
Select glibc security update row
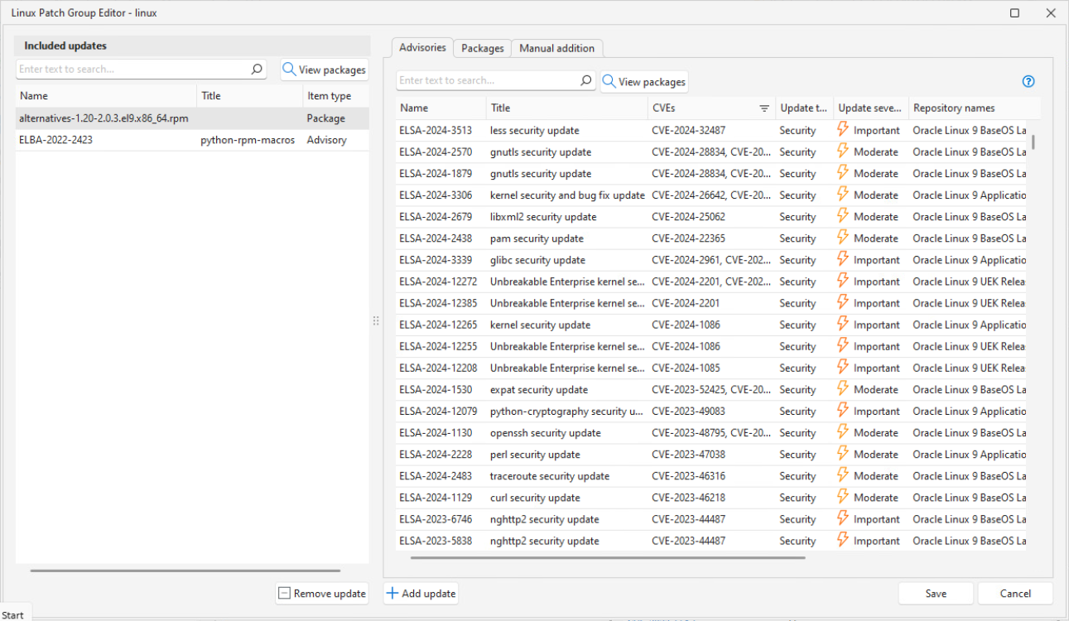point(712,259)
